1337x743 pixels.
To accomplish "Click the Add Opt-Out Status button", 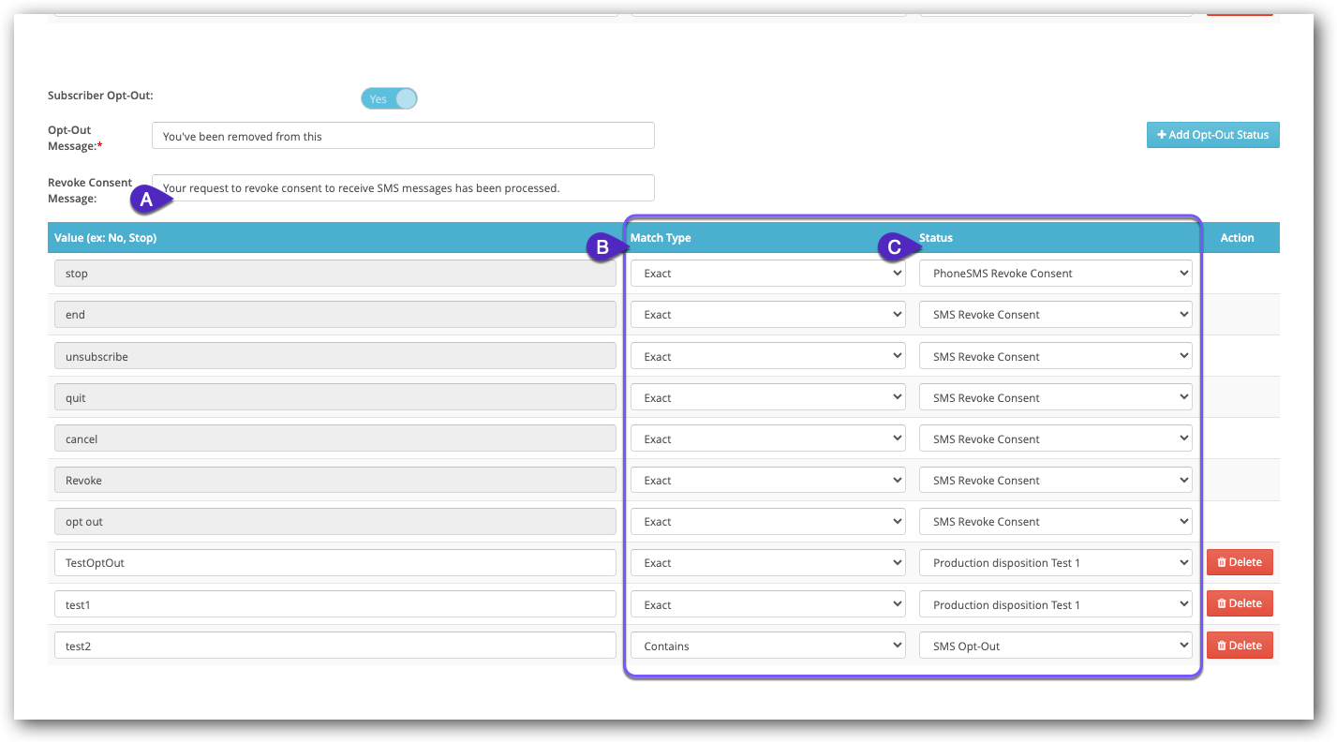I will (1212, 134).
